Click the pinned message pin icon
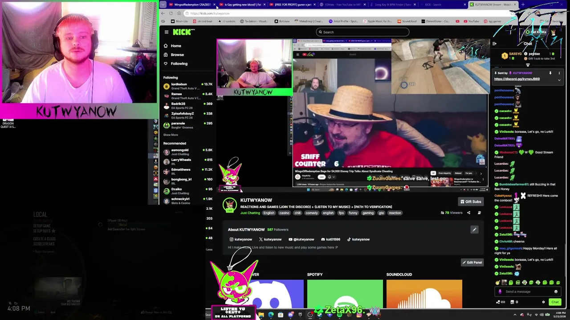Image resolution: width=570 pixels, height=320 pixels. tap(550, 73)
